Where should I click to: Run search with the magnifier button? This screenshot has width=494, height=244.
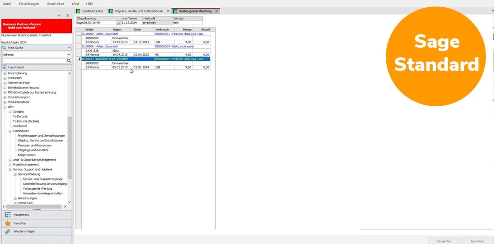pos(69,61)
